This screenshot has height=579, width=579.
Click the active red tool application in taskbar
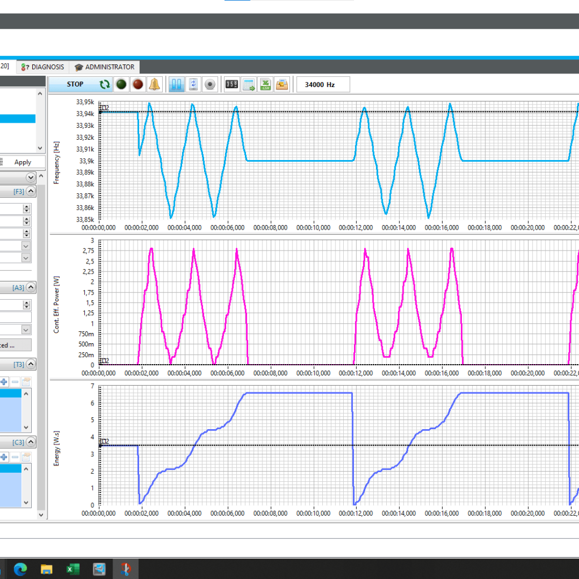126,569
